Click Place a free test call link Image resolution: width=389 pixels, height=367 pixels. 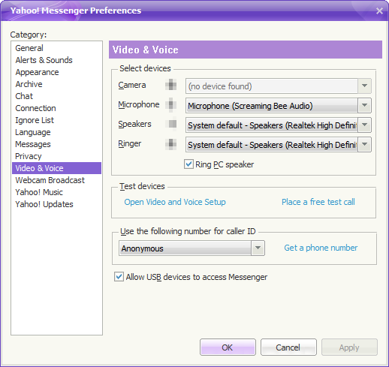pyautogui.click(x=318, y=202)
